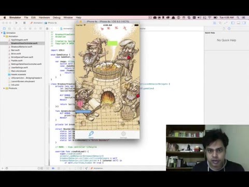Open the Hardware menu

tap(44, 18)
